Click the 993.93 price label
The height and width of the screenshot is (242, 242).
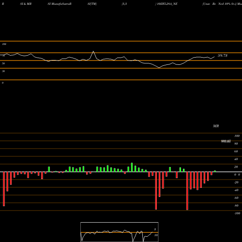pos(226,141)
